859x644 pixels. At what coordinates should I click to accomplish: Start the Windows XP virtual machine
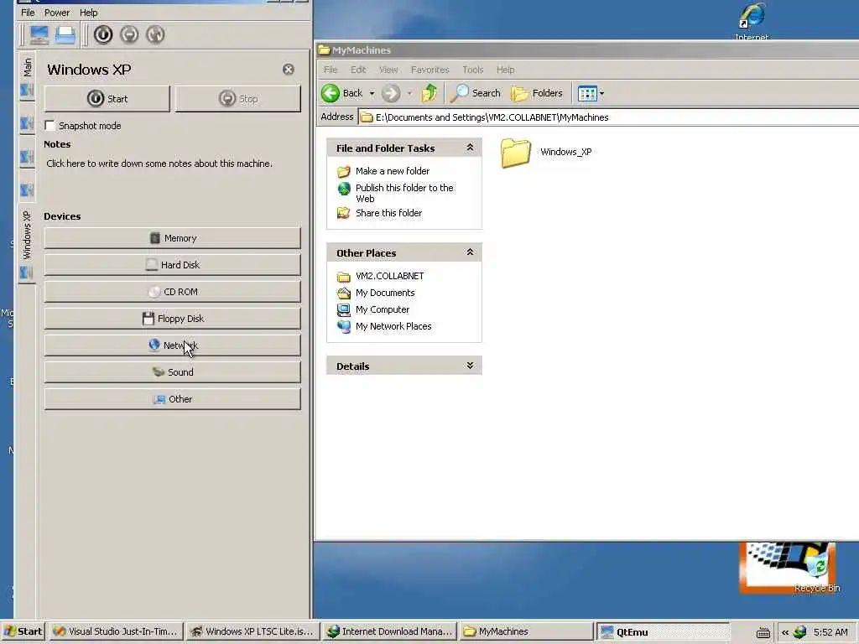(x=107, y=99)
